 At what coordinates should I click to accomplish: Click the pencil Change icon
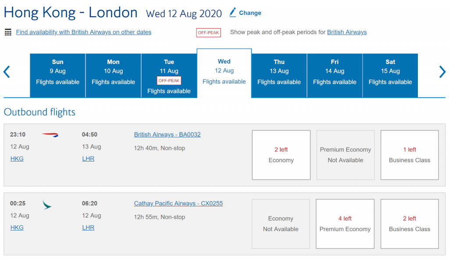233,12
